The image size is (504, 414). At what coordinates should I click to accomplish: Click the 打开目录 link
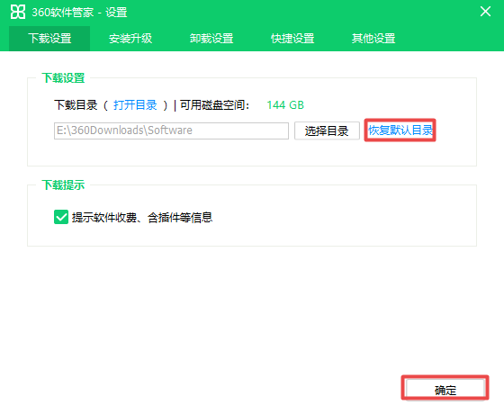point(135,105)
